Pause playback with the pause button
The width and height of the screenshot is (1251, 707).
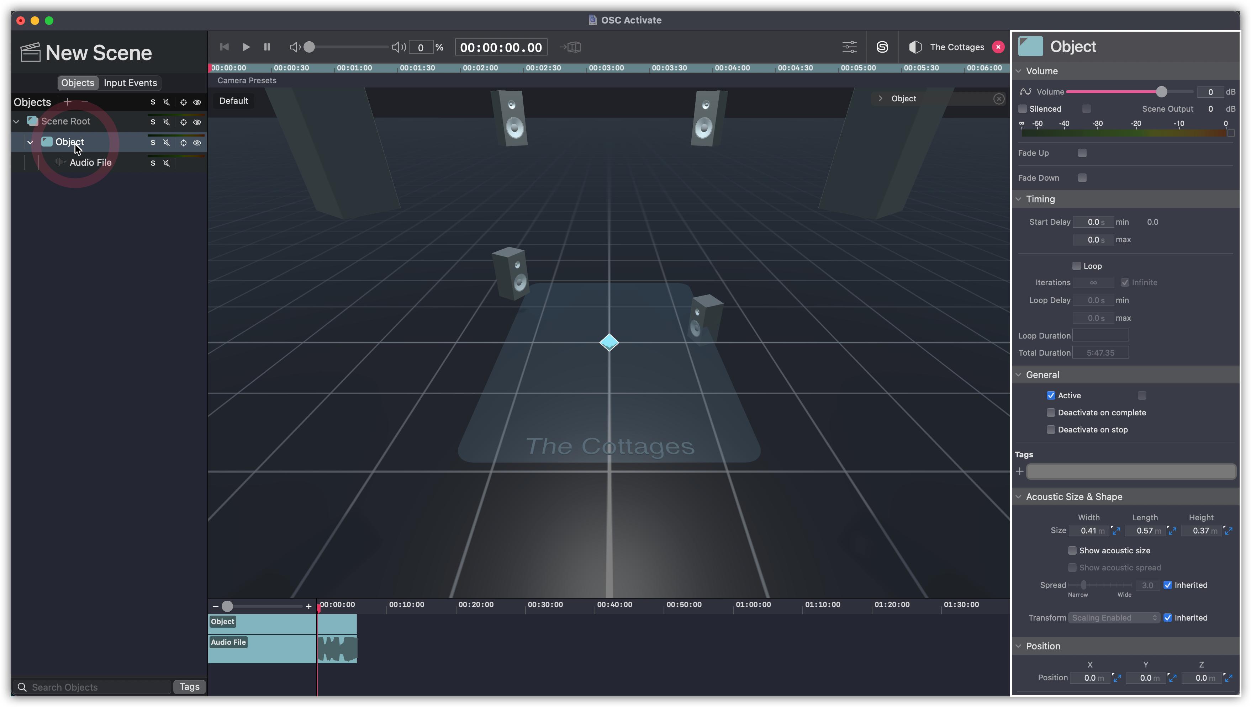tap(267, 47)
